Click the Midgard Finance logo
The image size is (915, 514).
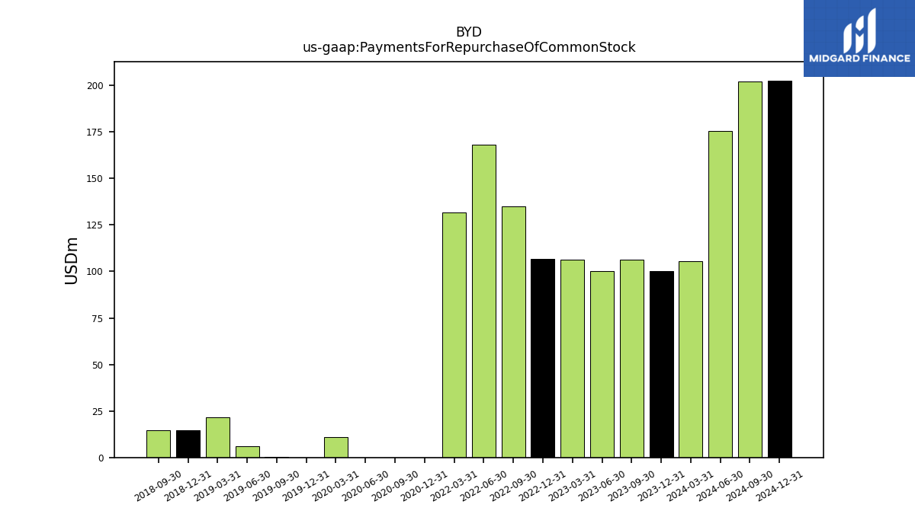pos(859,38)
